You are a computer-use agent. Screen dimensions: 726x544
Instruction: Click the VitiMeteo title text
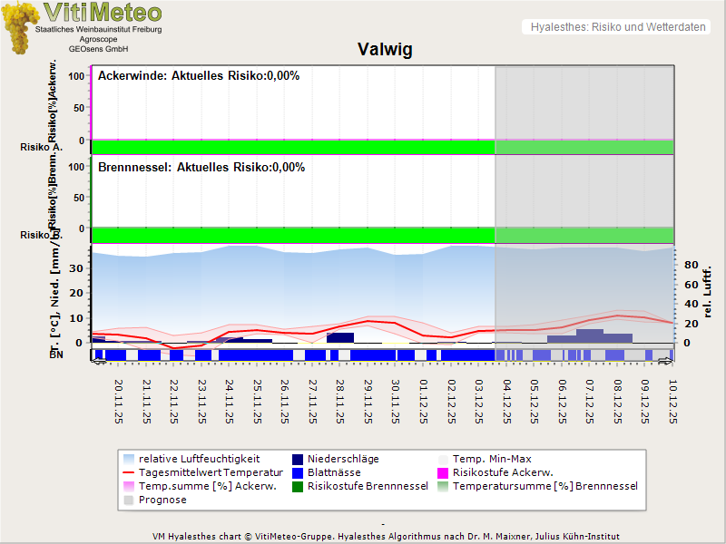103,13
